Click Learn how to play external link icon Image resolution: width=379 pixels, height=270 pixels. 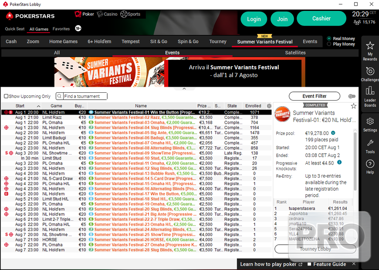click(x=301, y=264)
